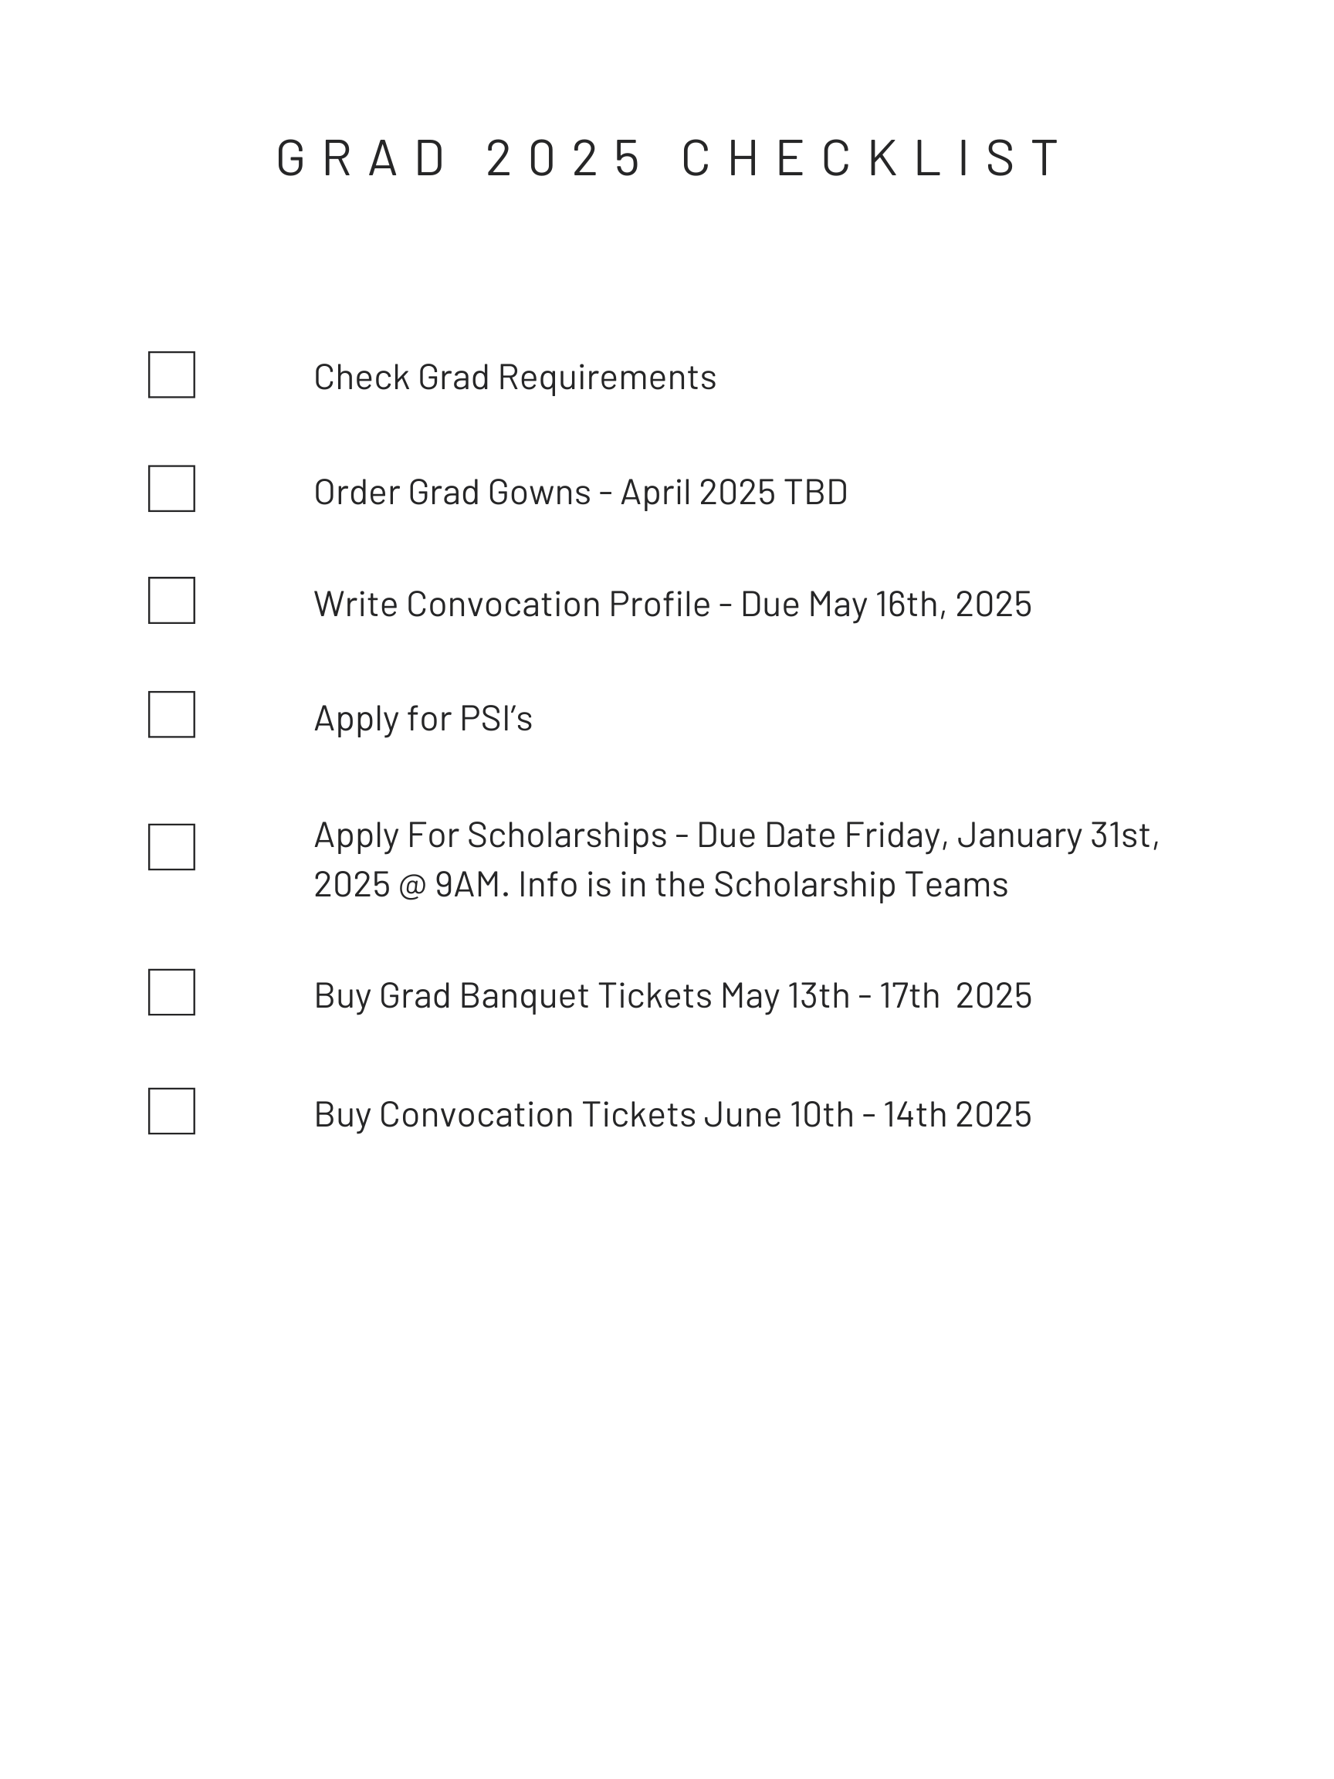The image size is (1334, 1779).
Task: Click the Buy Convocation Tickets text
Action: click(x=504, y=1115)
